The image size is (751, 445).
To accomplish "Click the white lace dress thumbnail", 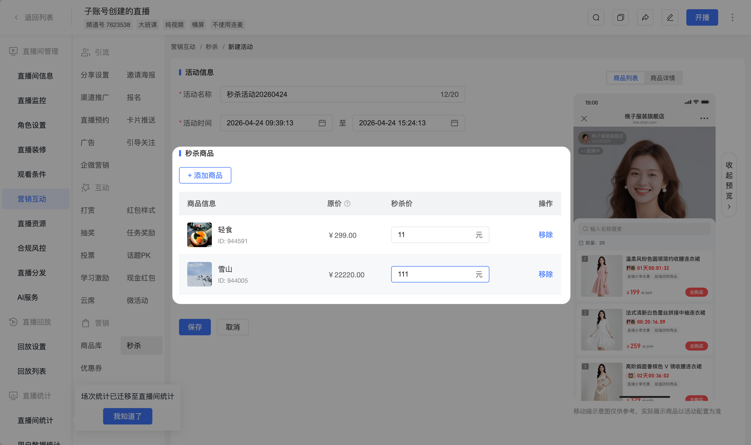I will click(601, 330).
